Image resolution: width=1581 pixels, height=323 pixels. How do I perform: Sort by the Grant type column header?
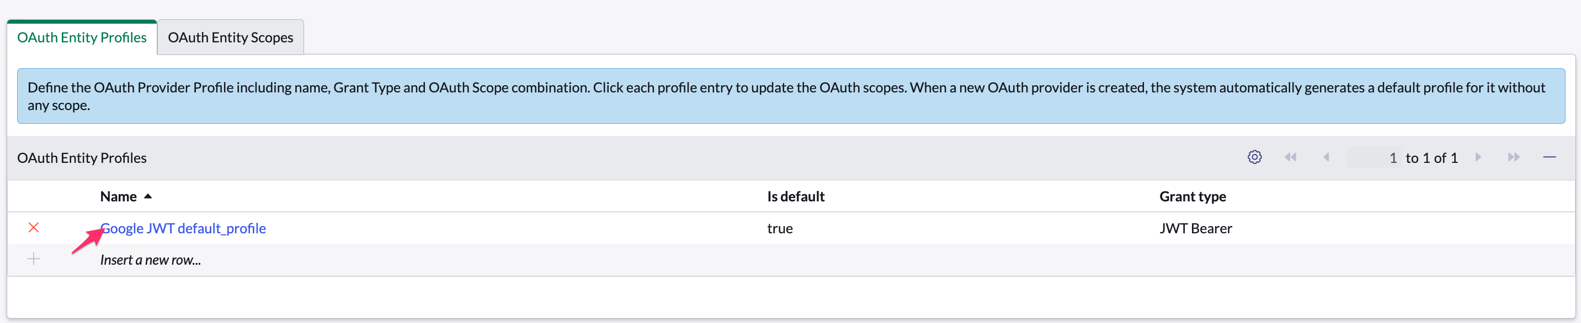click(1193, 196)
